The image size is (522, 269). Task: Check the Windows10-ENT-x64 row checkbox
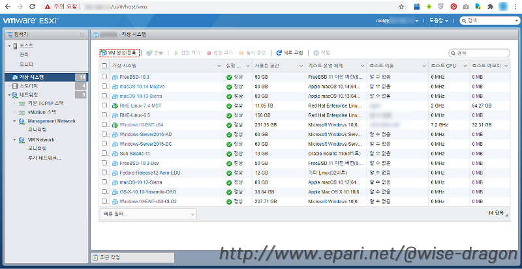(104, 124)
